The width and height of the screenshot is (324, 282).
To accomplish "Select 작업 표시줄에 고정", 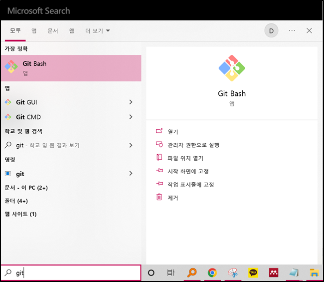I will click(191, 185).
